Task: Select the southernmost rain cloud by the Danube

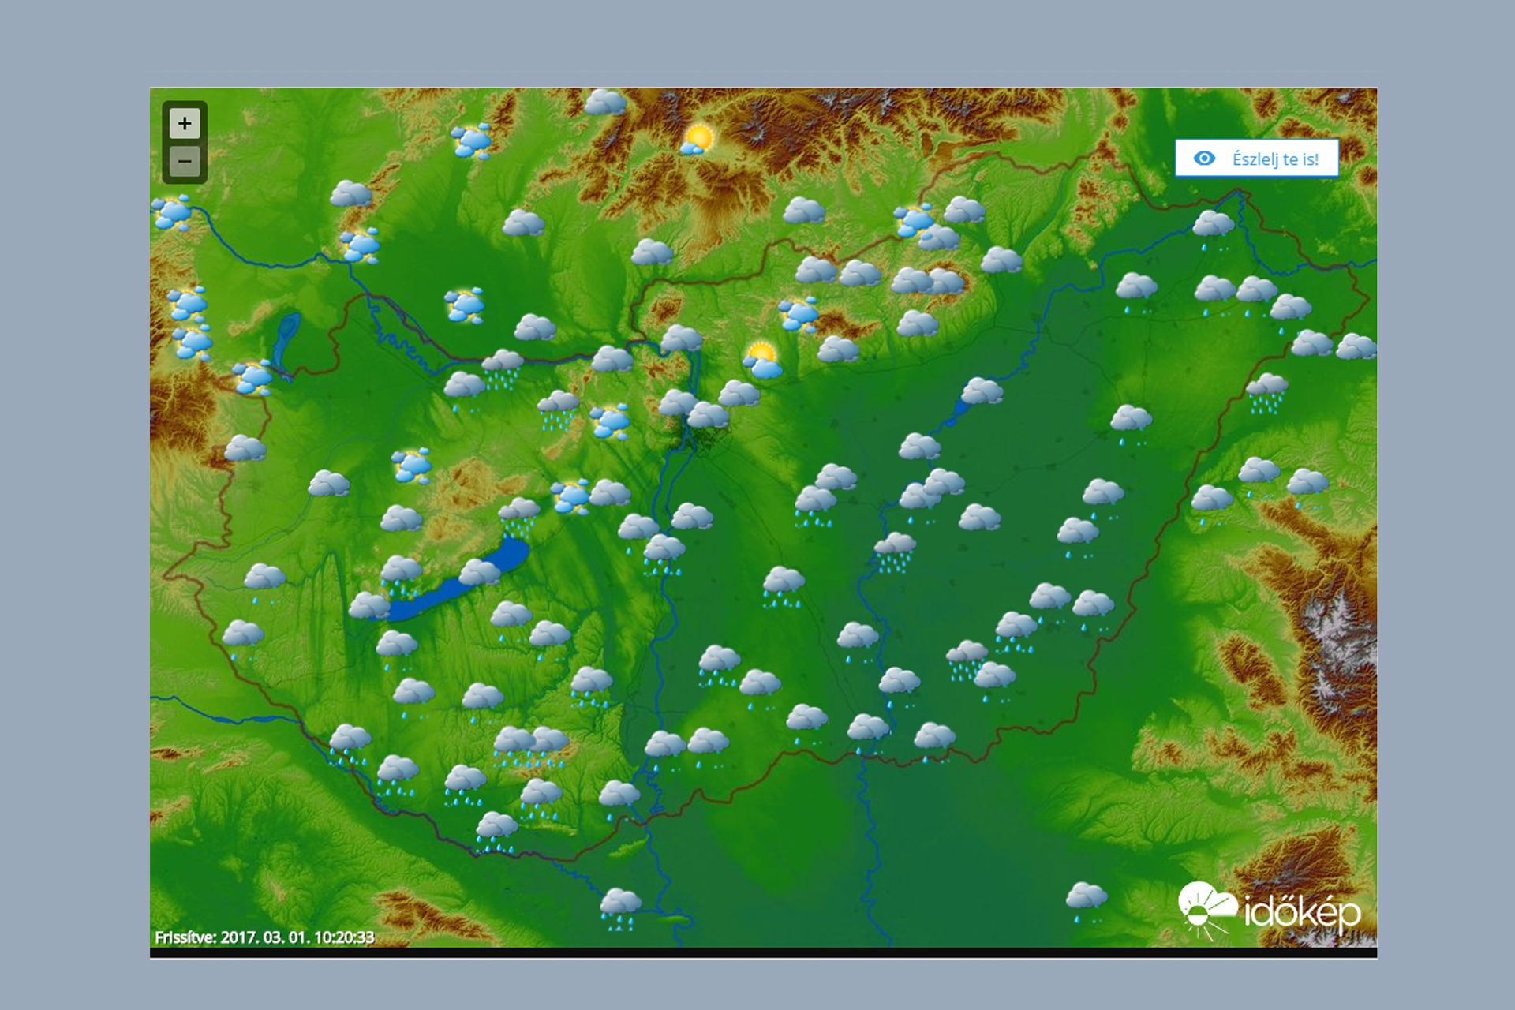Action: click(x=620, y=906)
